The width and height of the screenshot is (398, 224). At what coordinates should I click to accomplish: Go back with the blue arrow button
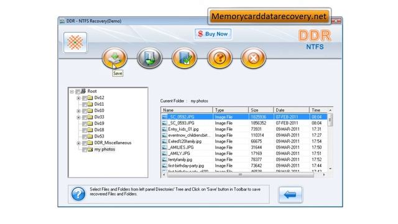pos(290,195)
